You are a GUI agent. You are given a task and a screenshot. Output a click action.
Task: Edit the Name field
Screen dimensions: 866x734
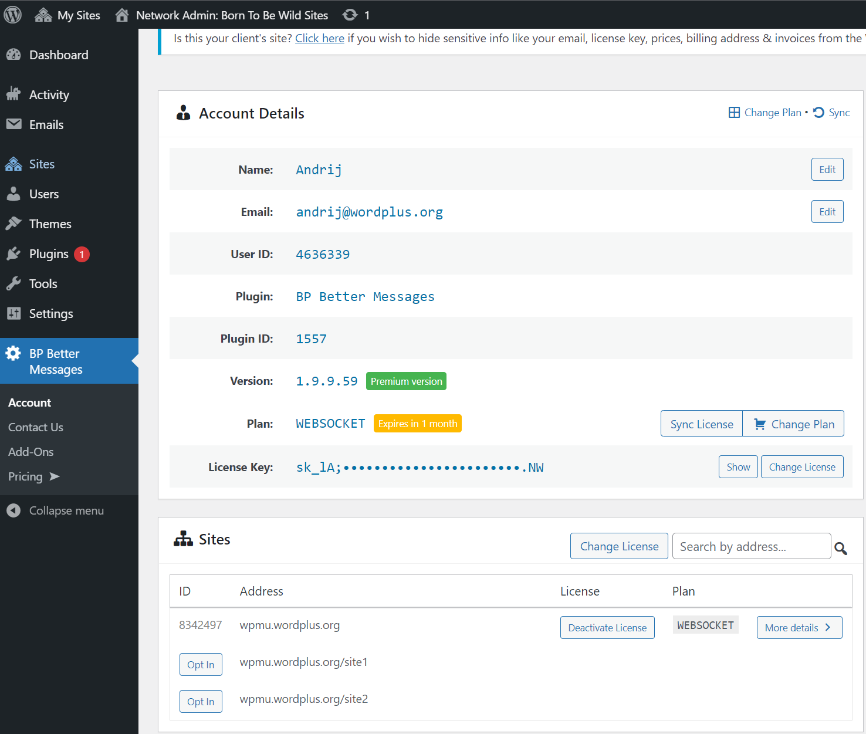point(827,170)
